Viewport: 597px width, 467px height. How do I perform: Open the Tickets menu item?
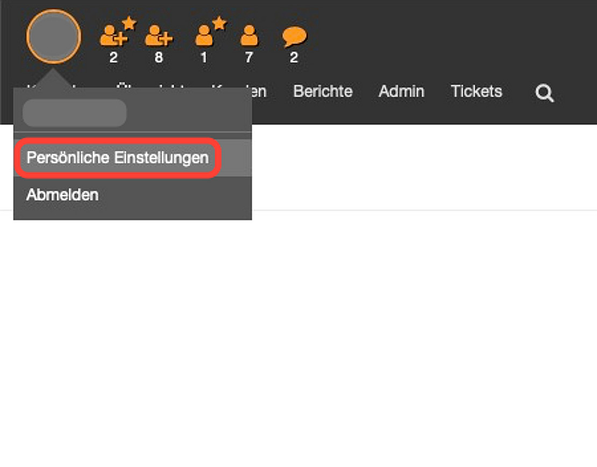pos(476,91)
